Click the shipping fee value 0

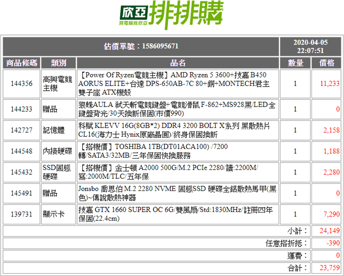pyautogui.click(x=338, y=255)
